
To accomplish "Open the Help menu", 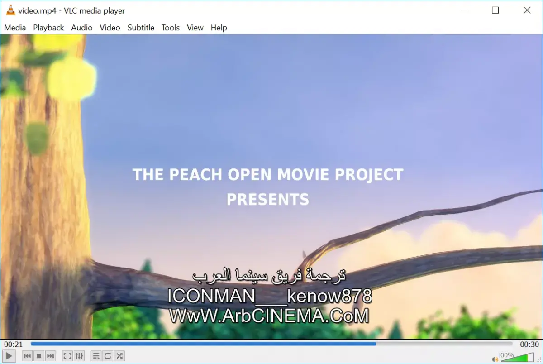I will coord(219,28).
